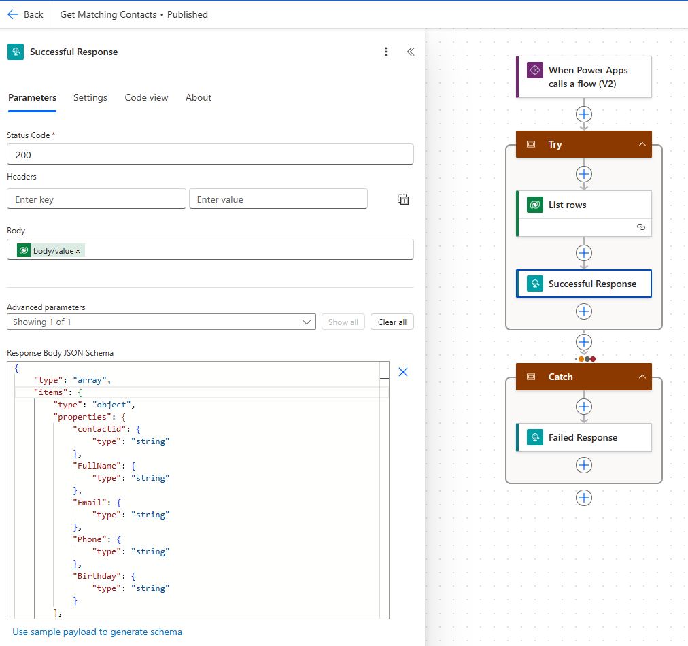Select the List rows action card
This screenshot has height=646, width=688.
583,205
